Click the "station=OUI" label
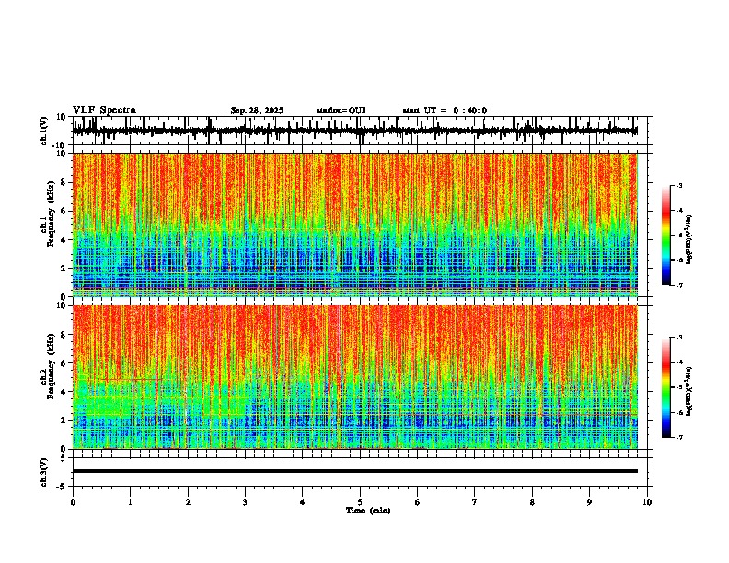Screen dimensions: 729x563 click(x=341, y=110)
